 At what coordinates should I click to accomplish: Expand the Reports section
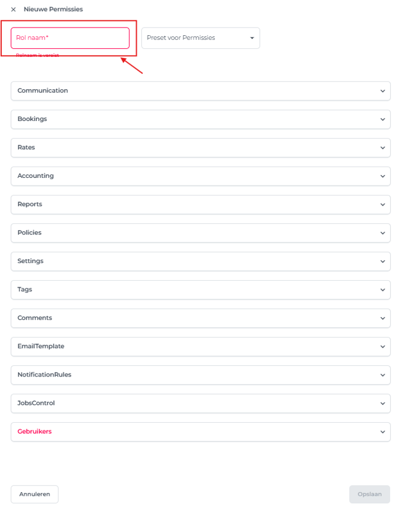(x=200, y=204)
